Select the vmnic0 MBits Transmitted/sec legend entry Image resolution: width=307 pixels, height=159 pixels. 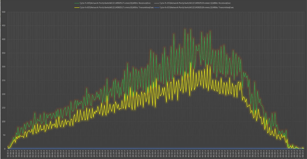click(114, 7)
